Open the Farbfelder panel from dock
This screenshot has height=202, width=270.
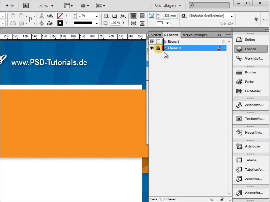[250, 91]
